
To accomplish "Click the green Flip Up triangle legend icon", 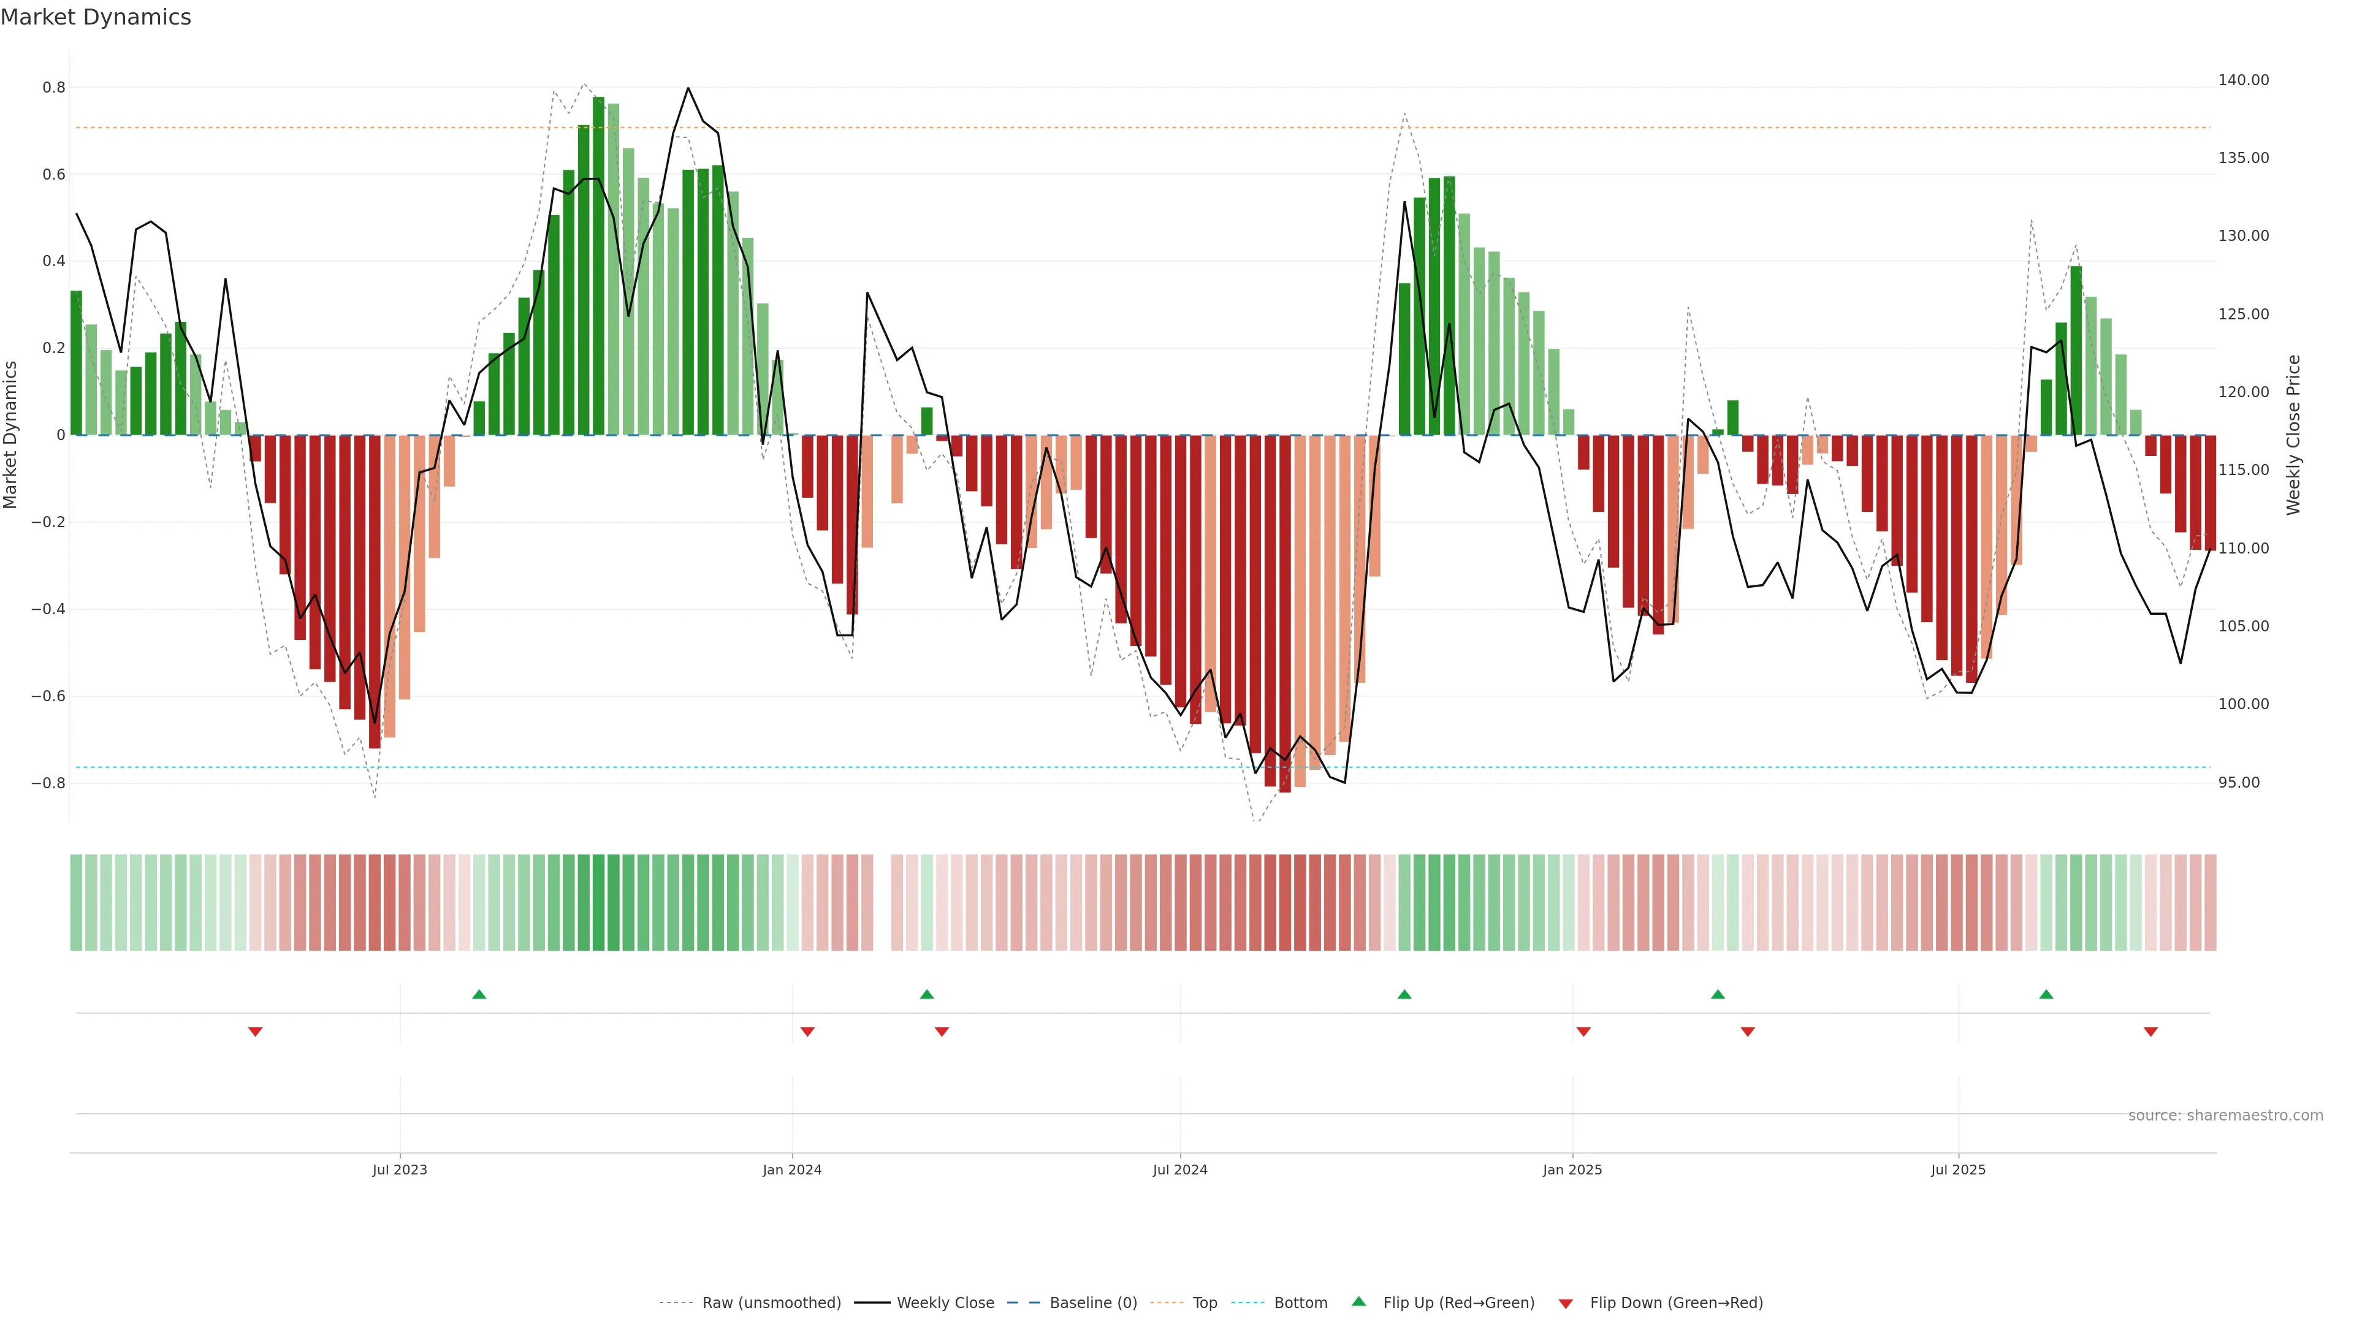I will [1358, 1301].
